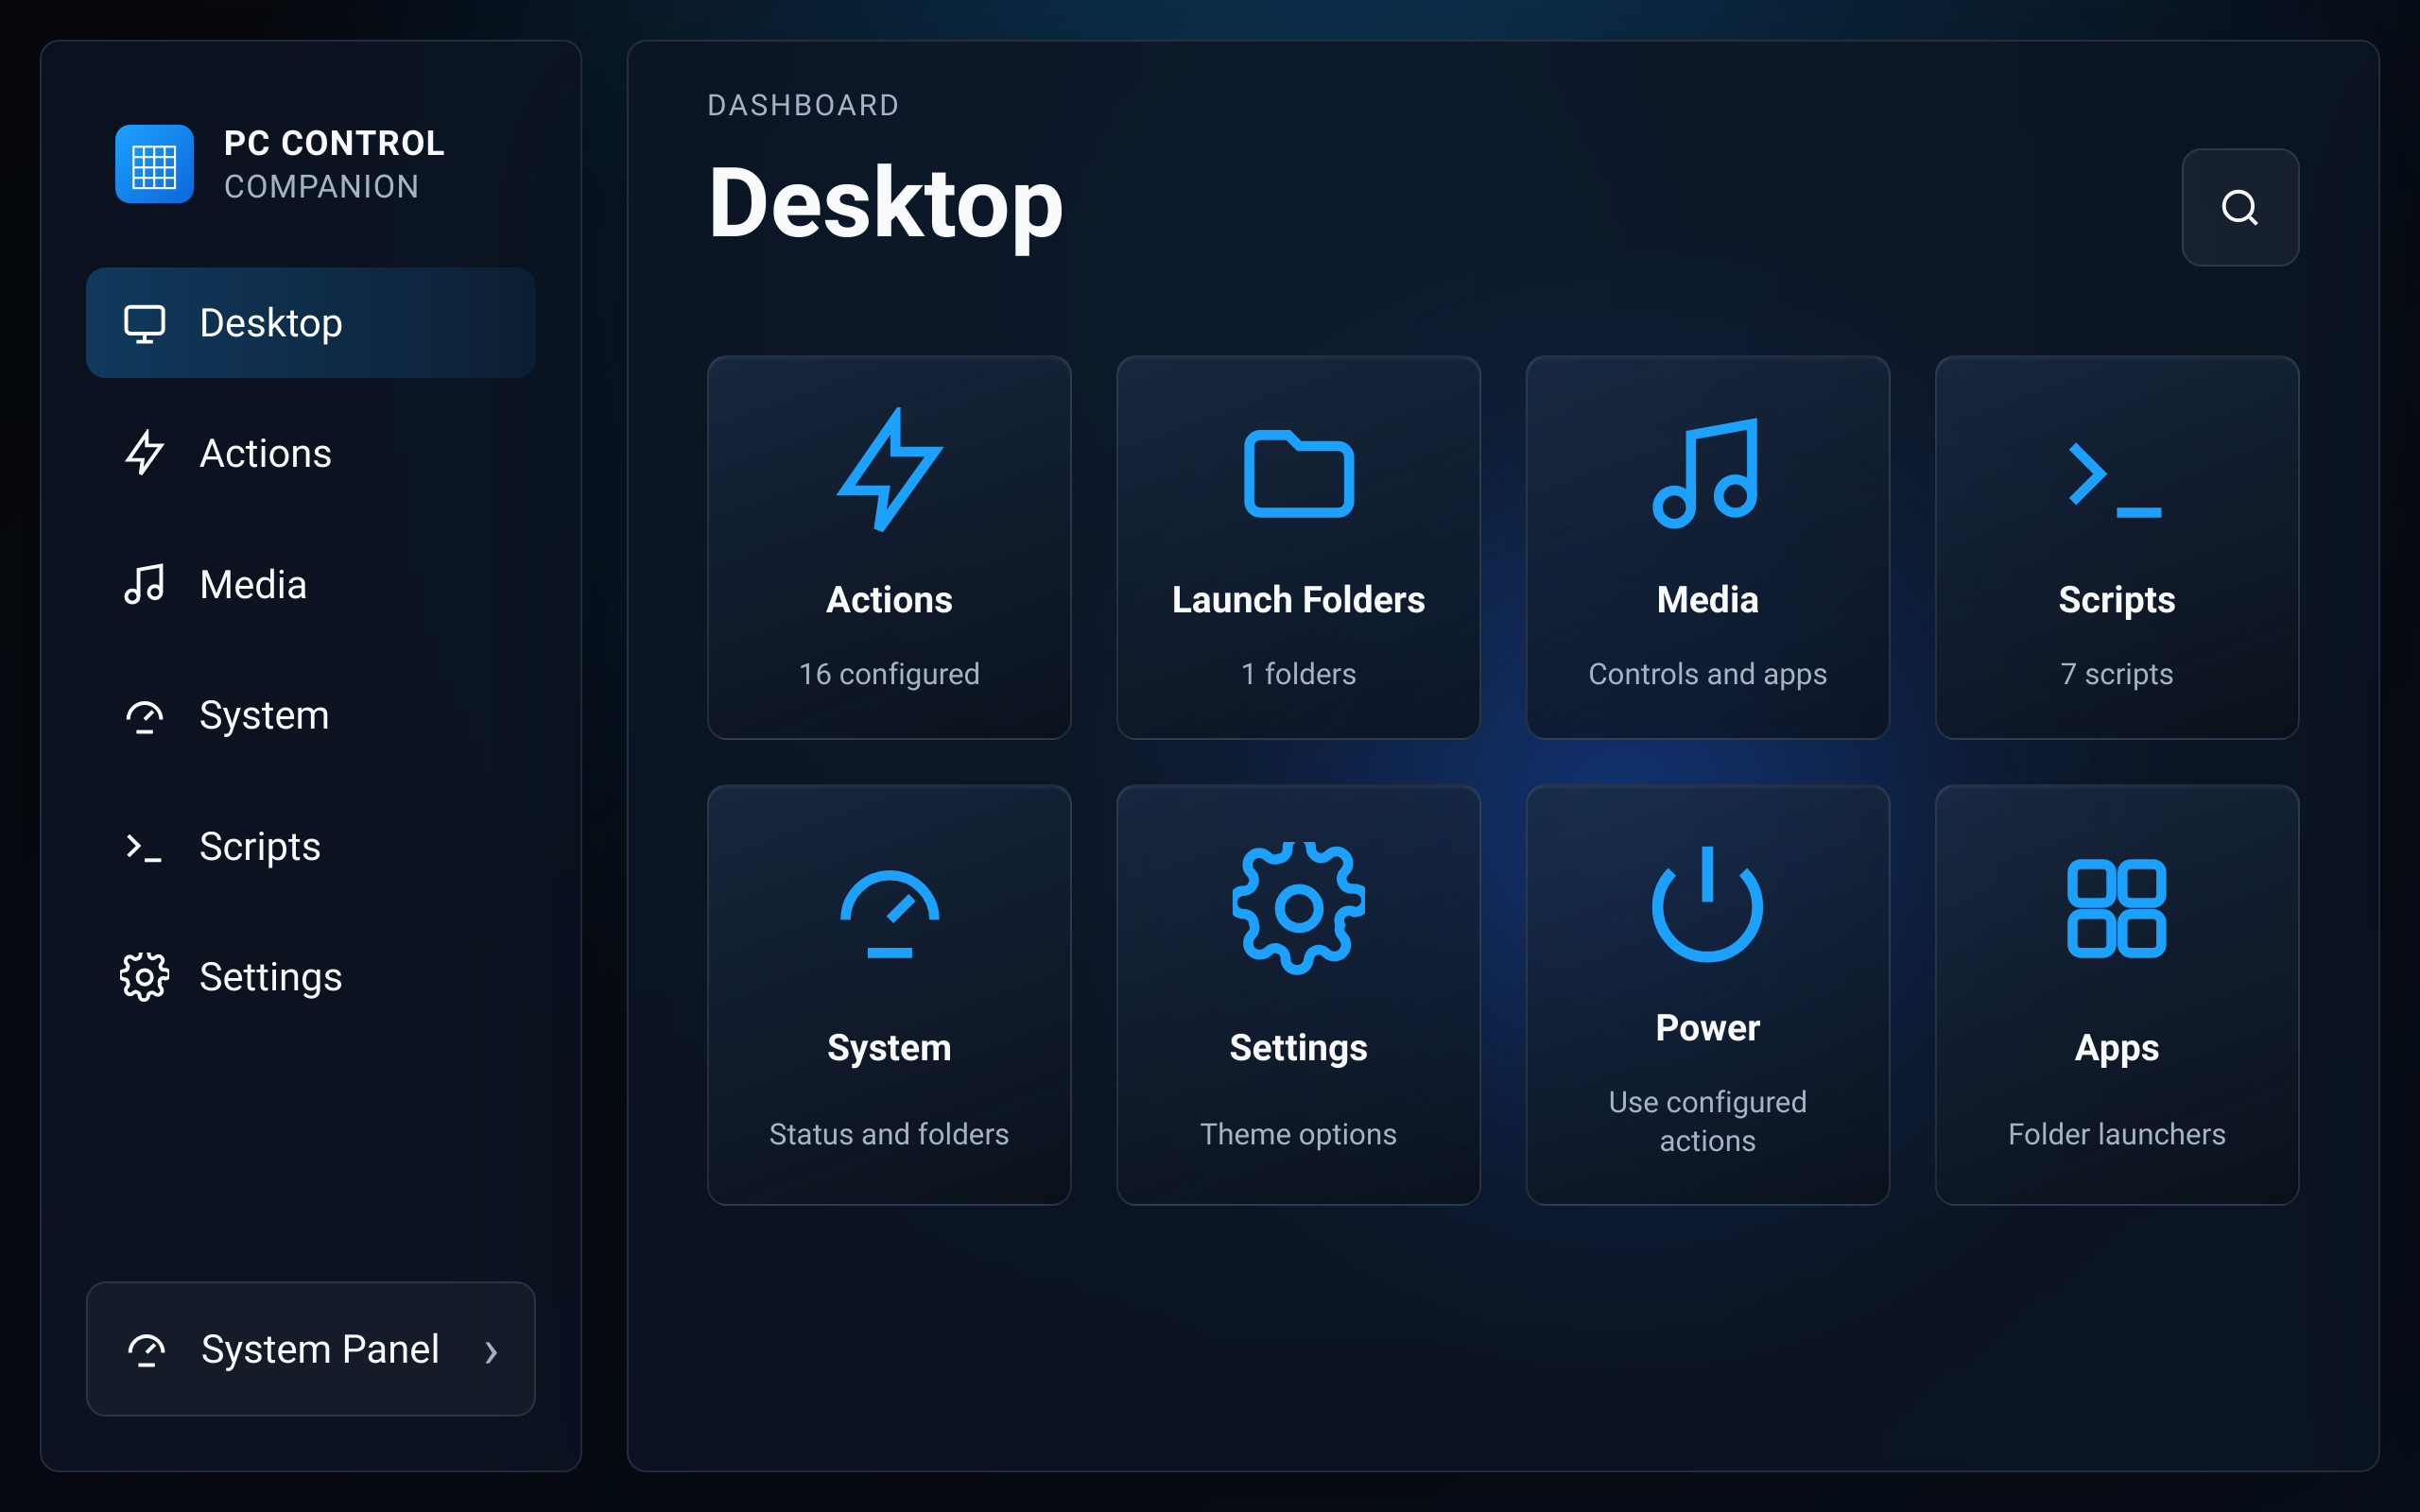Click the power symbol on the Power card
Image resolution: width=2420 pixels, height=1512 pixels.
(1707, 903)
